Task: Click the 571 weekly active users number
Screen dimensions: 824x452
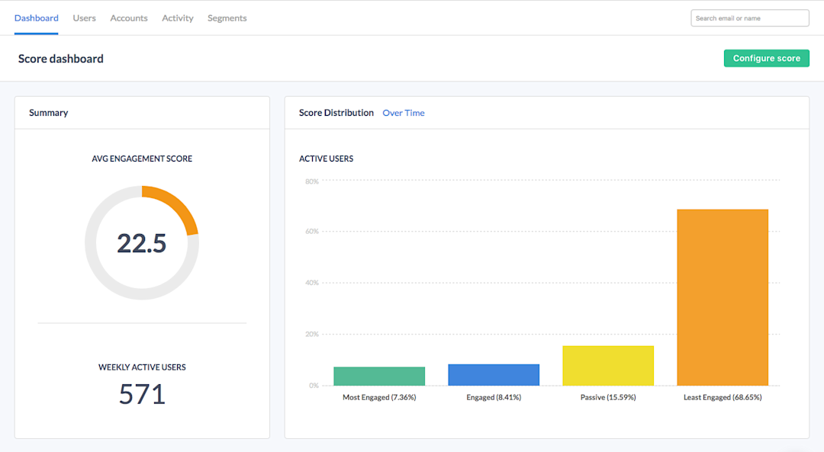Action: (142, 394)
